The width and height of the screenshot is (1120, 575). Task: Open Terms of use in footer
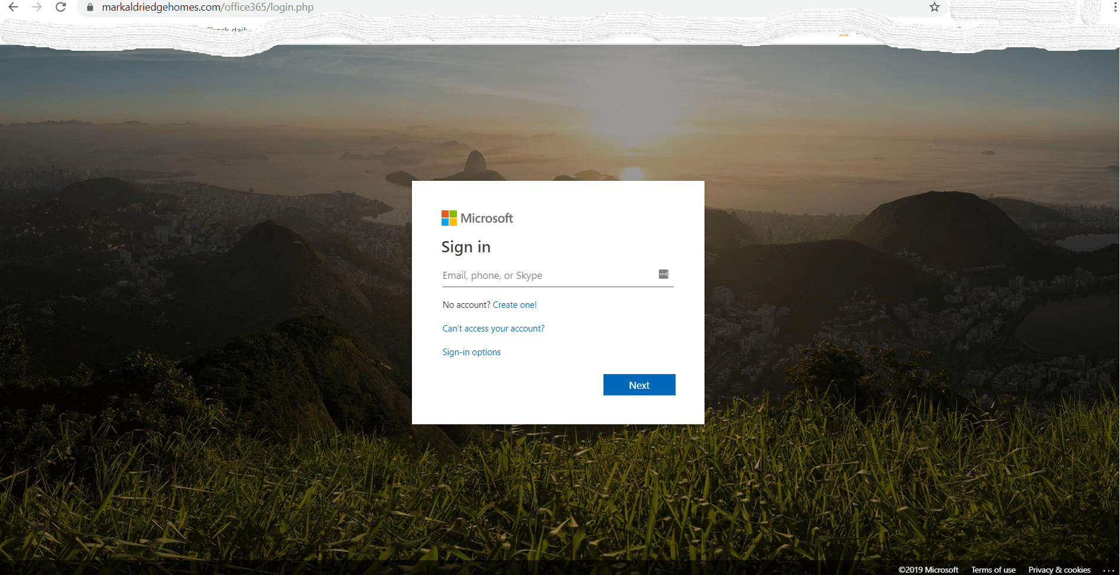coord(994,570)
